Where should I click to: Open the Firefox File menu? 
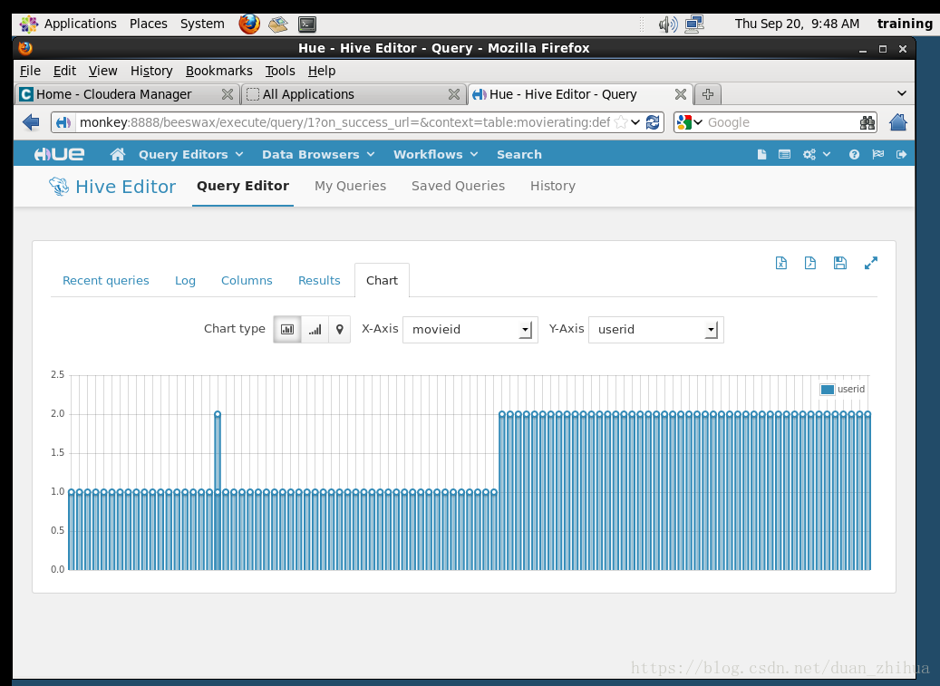coord(30,71)
